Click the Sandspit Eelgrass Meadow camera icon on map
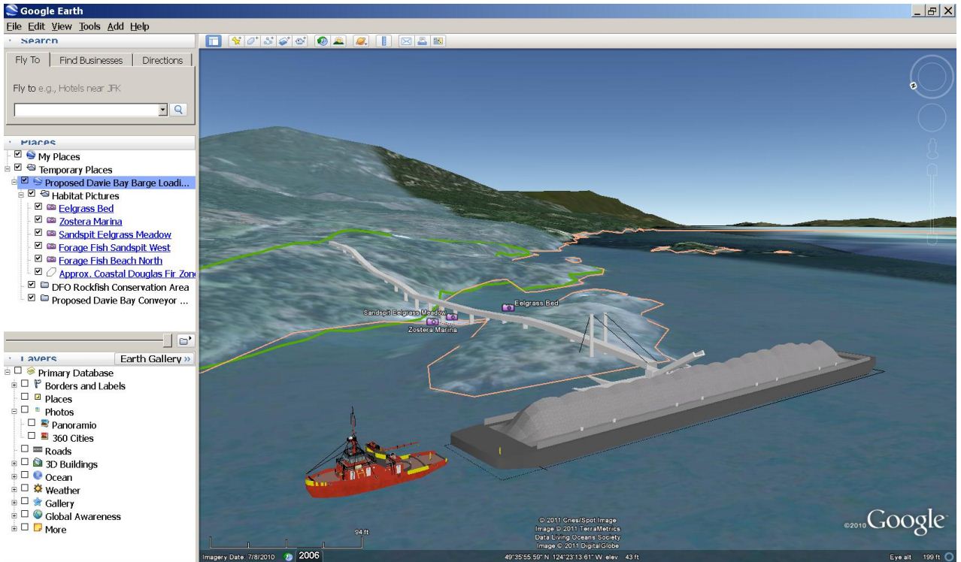This screenshot has height=562, width=961. [x=452, y=317]
